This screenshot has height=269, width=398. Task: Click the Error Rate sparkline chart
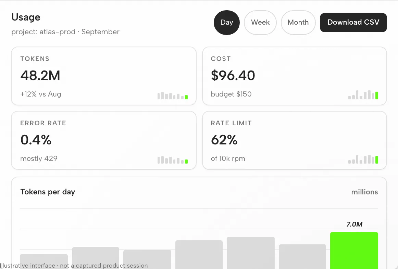pyautogui.click(x=173, y=160)
